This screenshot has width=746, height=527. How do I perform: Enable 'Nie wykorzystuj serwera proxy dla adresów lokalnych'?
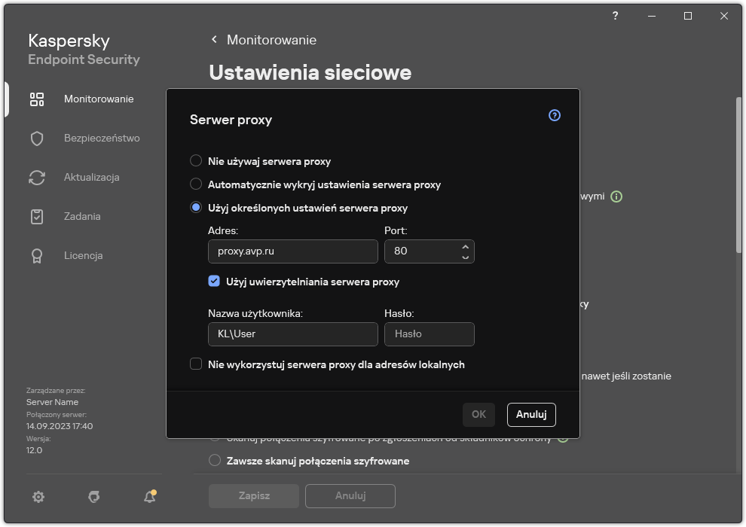[196, 364]
